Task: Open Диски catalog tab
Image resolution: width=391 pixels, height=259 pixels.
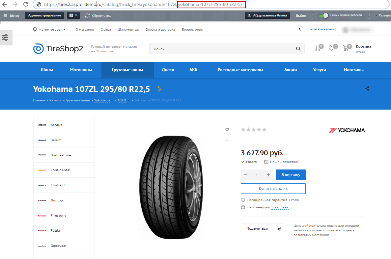Action: pos(168,70)
